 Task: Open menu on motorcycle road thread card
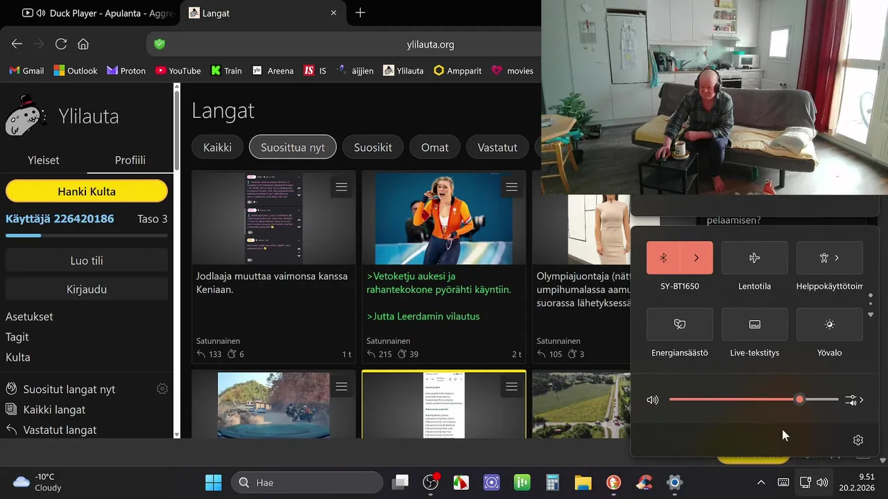pyautogui.click(x=341, y=387)
